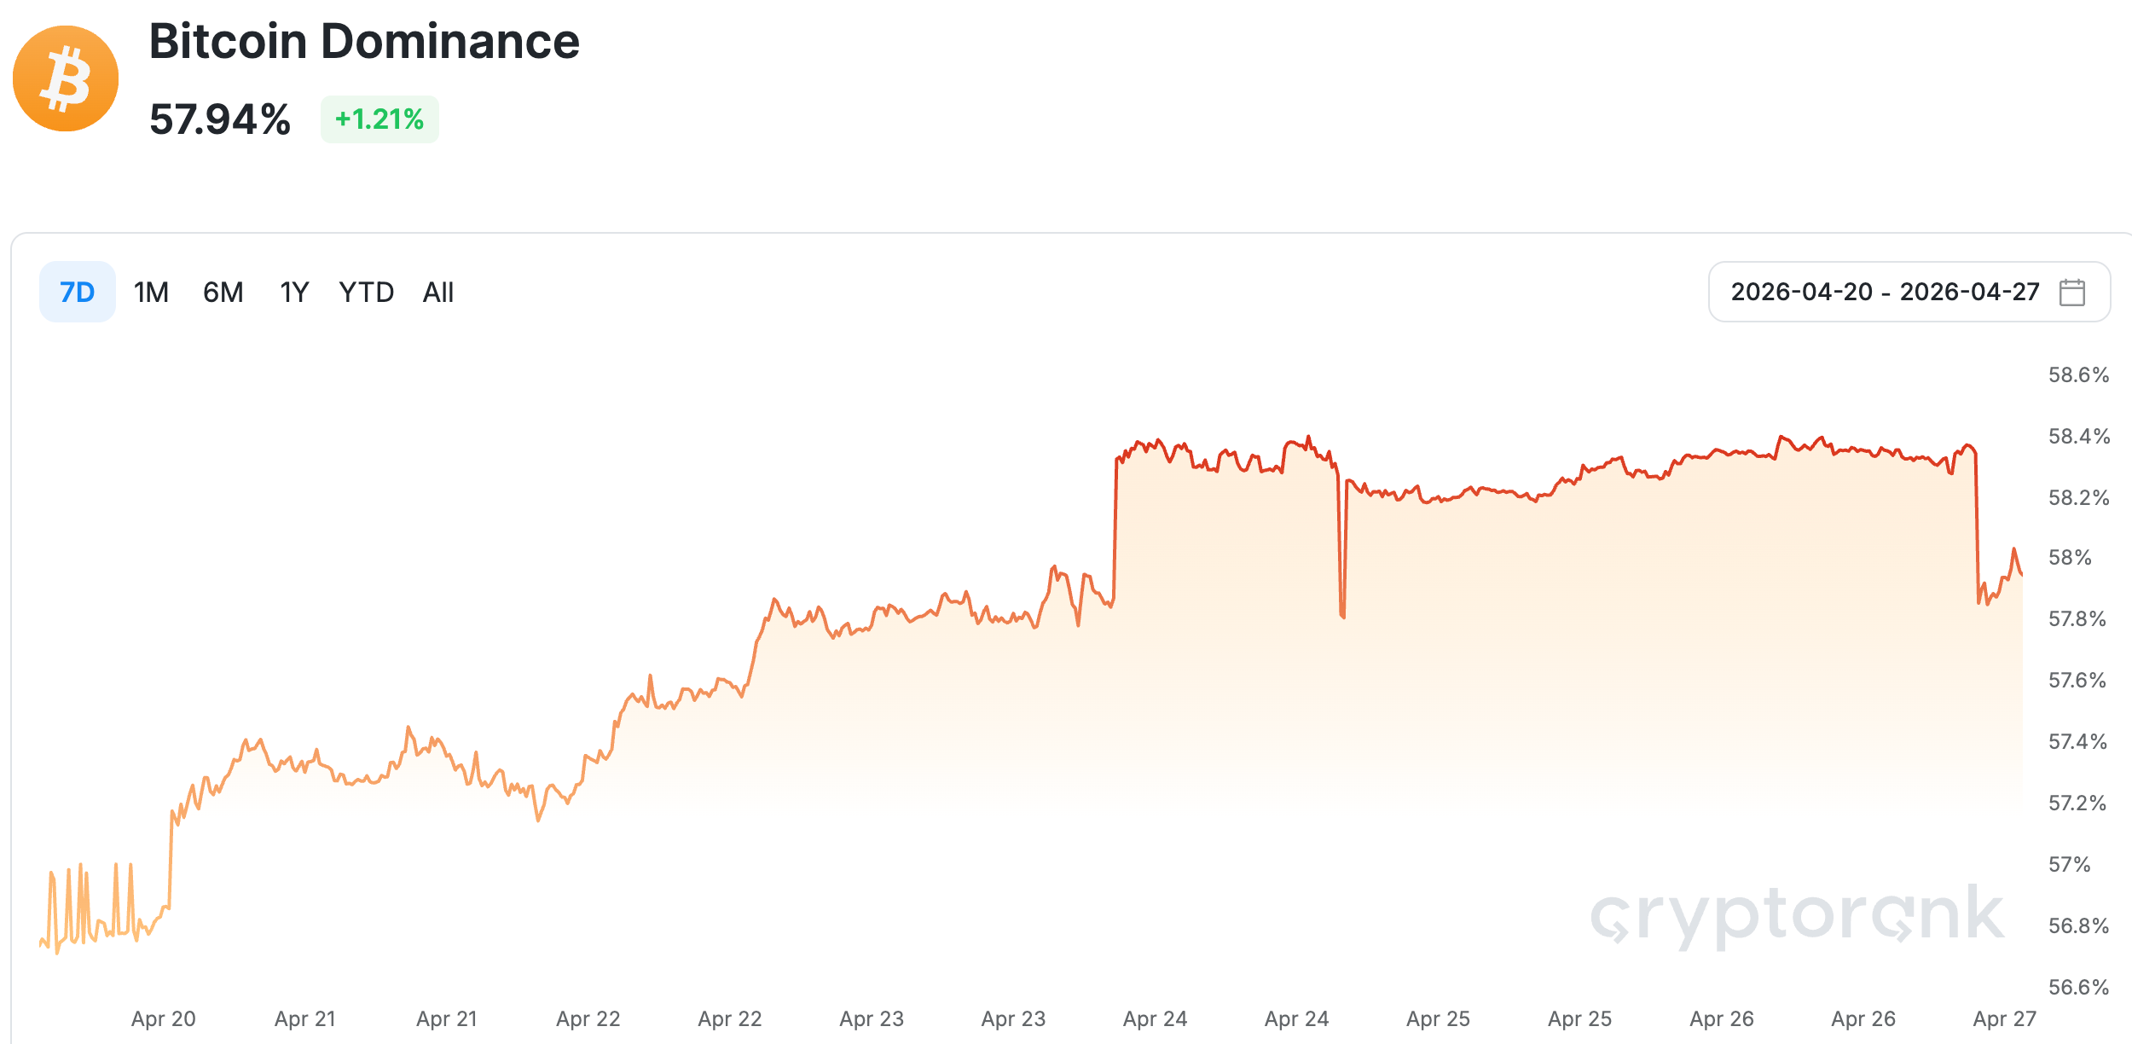Click the Apr 27 x-axis label

tap(2004, 1018)
